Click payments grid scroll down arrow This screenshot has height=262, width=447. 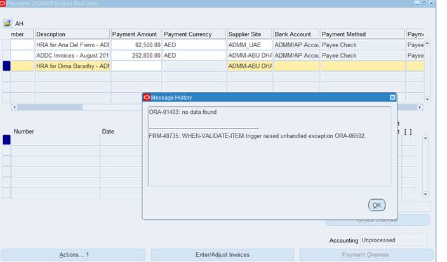click(x=427, y=99)
